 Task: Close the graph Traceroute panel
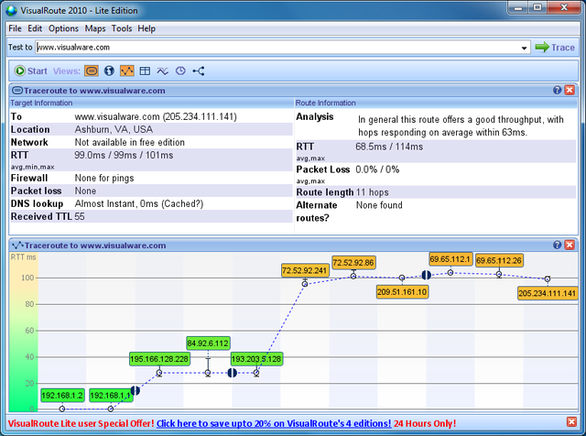coord(570,245)
